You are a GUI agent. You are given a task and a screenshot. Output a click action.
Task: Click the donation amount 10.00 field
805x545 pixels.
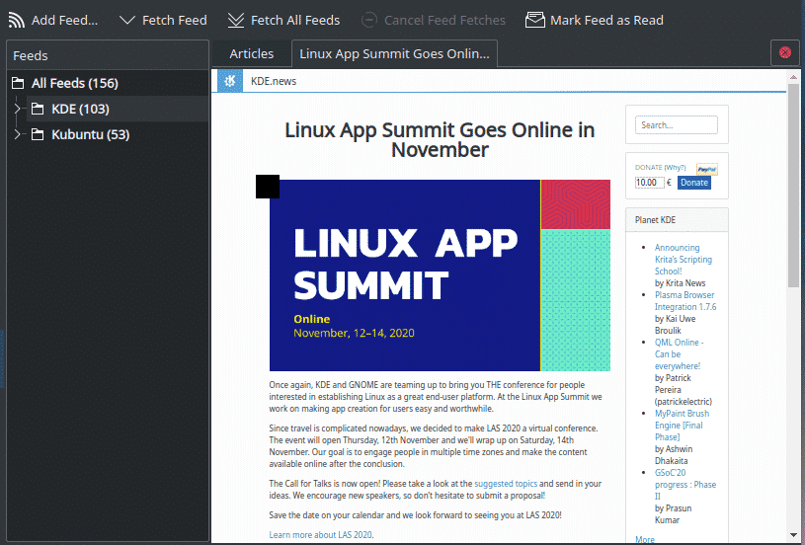point(650,183)
